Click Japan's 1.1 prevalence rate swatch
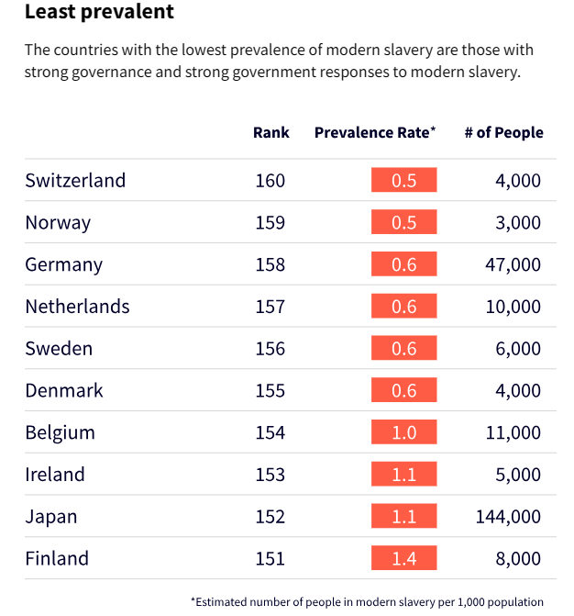The height and width of the screenshot is (616, 574). (x=403, y=517)
